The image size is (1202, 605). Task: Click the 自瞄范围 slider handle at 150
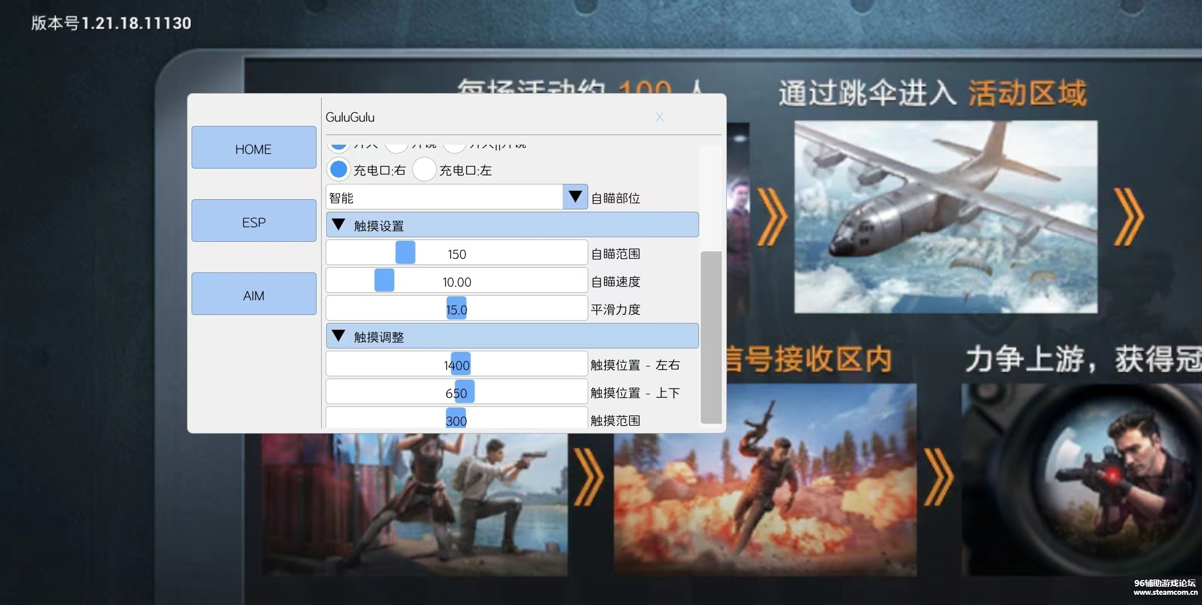[405, 253]
